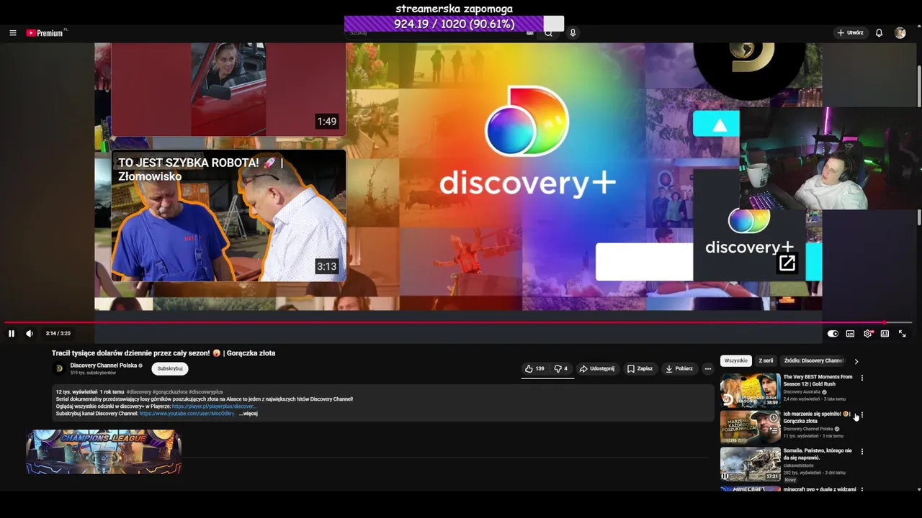The image size is (922, 518).
Task: Open player settings gear
Action: [x=868, y=334]
